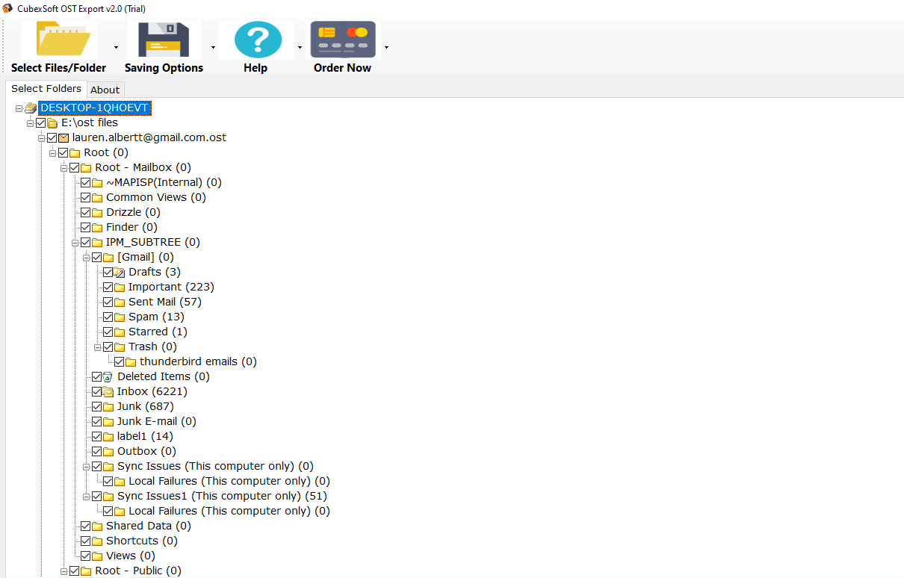Uncheck the thunderbird emails (0) checkbox

pos(119,361)
